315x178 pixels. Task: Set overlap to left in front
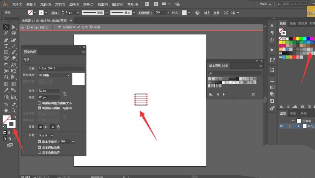point(40,127)
